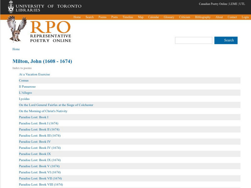
Task: Follow the LEME link in the header
Action: (x=233, y=4)
